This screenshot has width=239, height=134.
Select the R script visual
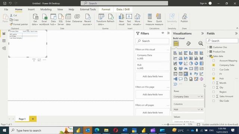[191, 74]
